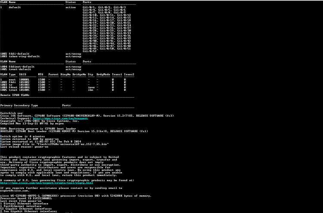Click the 'default' VLAN name

[x=15, y=7]
